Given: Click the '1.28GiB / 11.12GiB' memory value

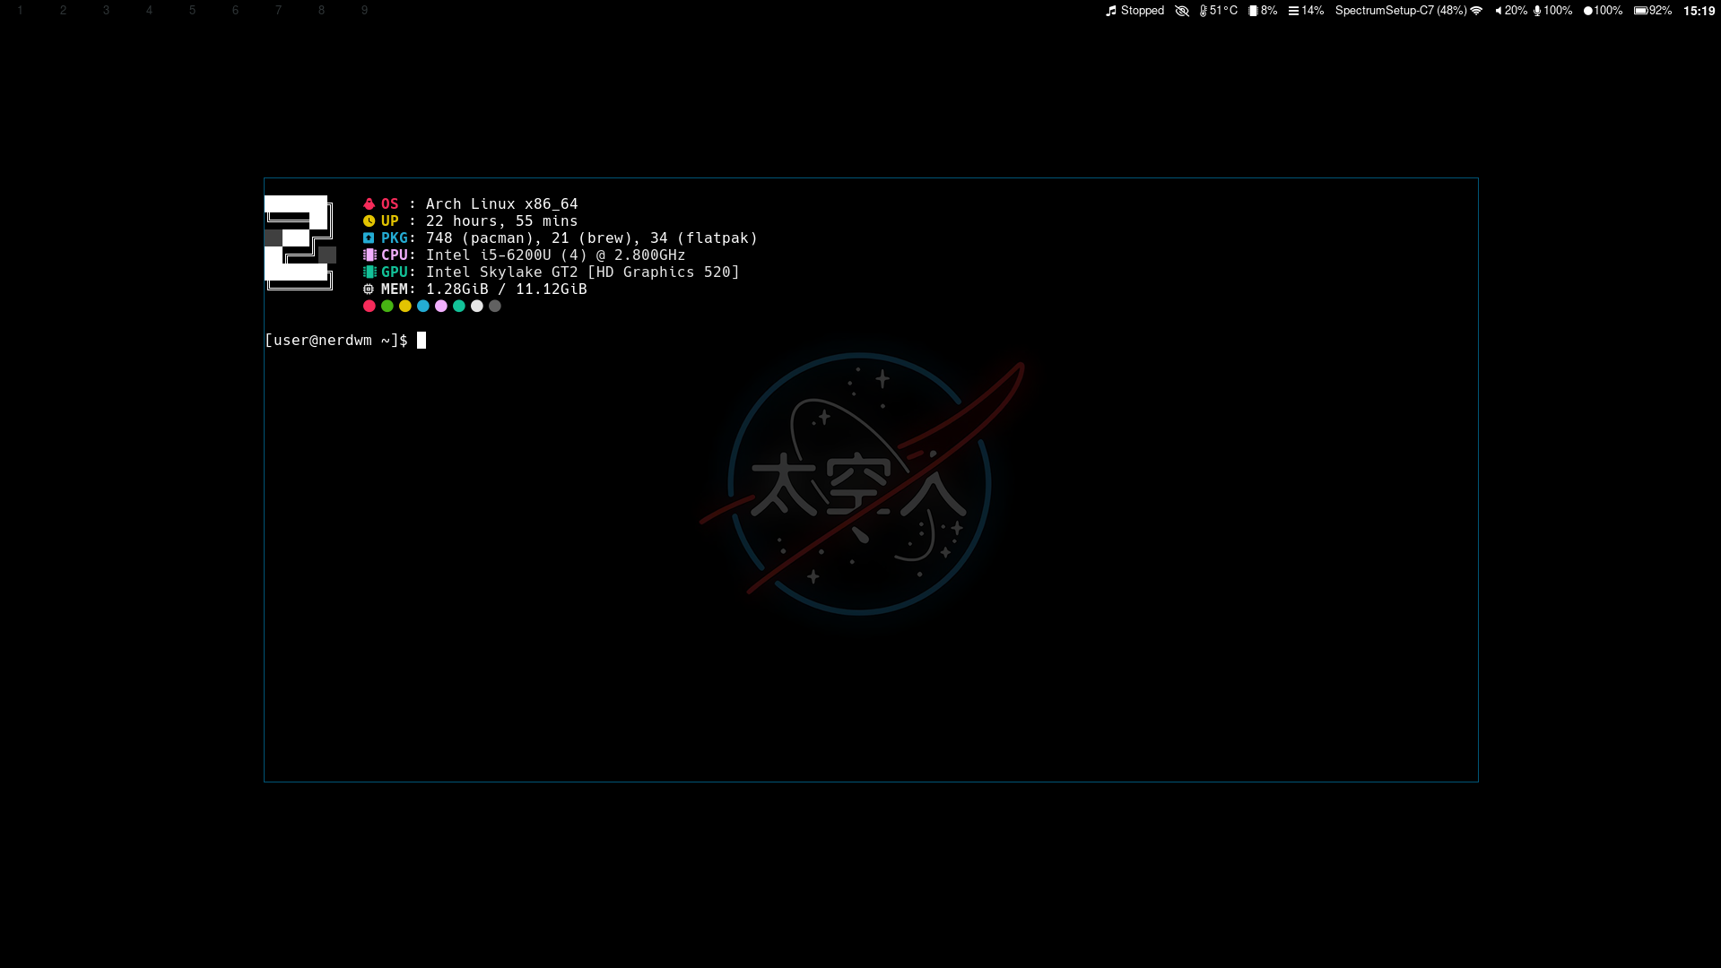Looking at the screenshot, I should coord(507,290).
